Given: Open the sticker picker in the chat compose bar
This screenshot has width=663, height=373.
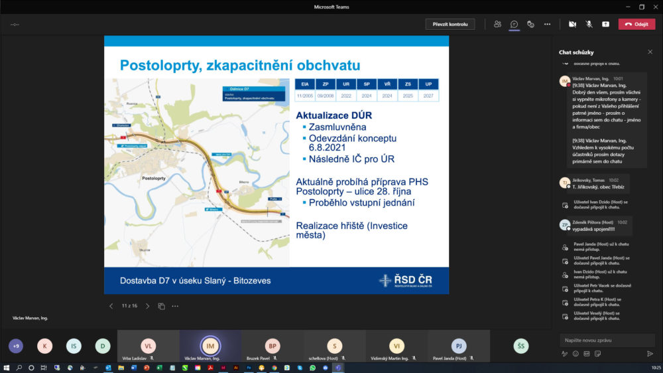Looking at the screenshot, I should [597, 354].
